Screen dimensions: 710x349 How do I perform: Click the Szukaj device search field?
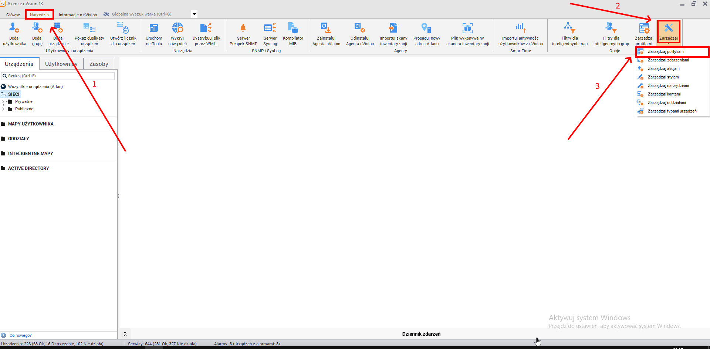[x=59, y=76]
